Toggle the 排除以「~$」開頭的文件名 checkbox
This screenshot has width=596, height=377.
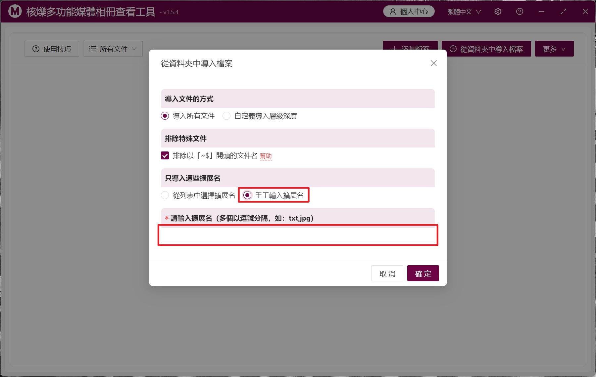point(165,155)
